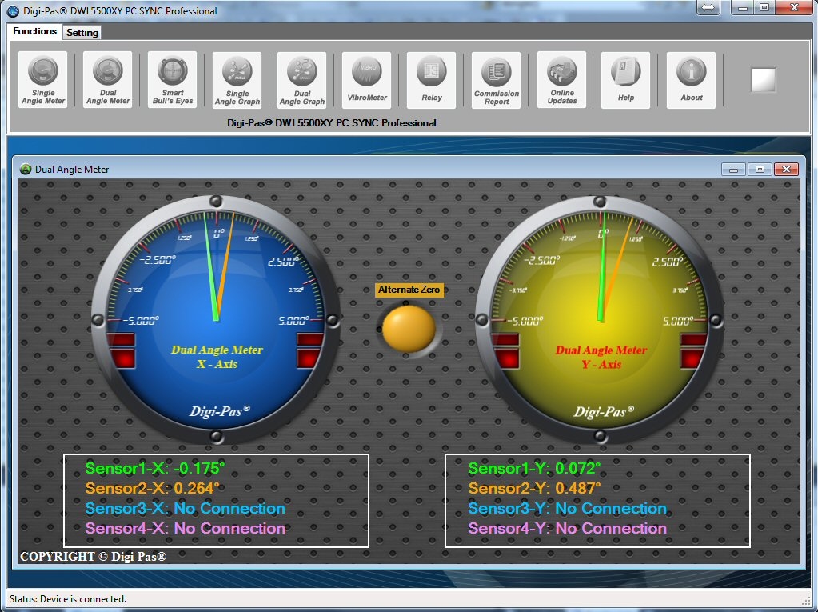Viewport: 818px width, 612px height.
Task: Select the Sensor1-Y reading 0.072°
Action: click(x=534, y=468)
